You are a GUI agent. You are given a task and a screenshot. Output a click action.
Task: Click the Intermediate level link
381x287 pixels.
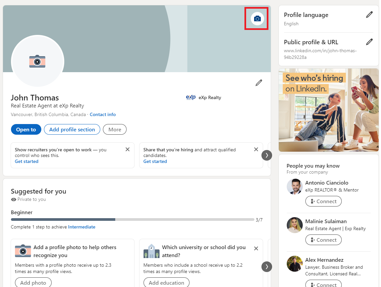pyautogui.click(x=82, y=227)
